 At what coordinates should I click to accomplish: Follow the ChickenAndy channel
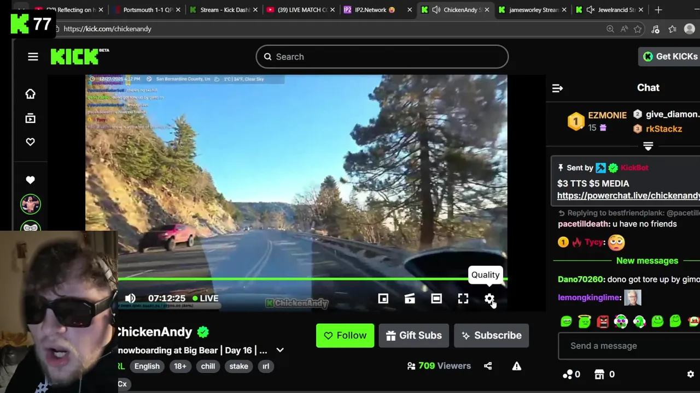[345, 336]
